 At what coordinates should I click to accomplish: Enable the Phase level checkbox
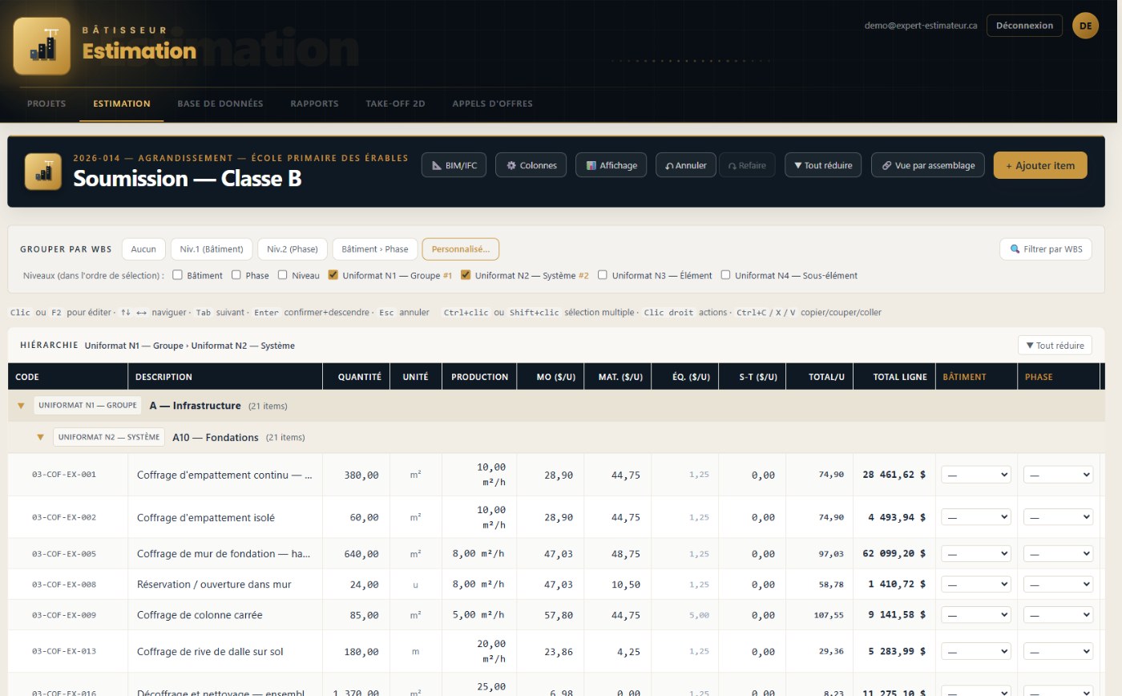[236, 275]
